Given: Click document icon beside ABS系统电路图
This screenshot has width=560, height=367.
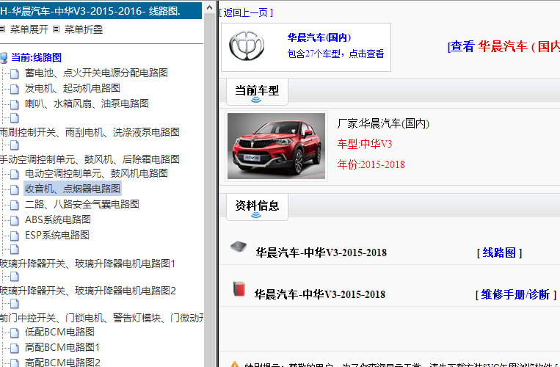Looking at the screenshot, I should [x=14, y=220].
